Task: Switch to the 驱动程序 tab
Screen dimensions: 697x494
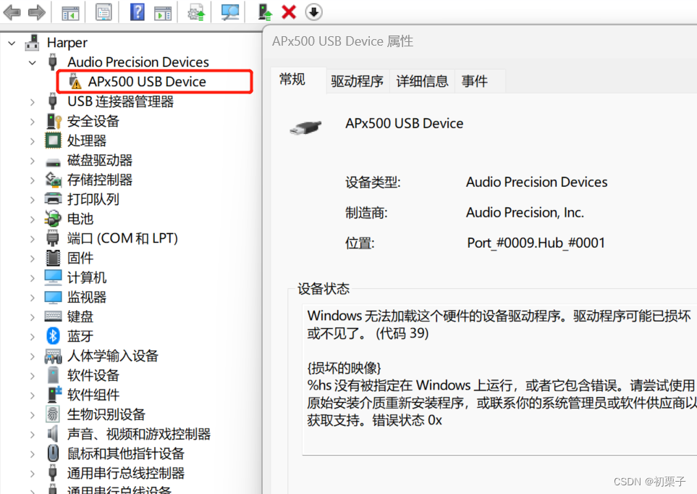Action: click(x=358, y=81)
